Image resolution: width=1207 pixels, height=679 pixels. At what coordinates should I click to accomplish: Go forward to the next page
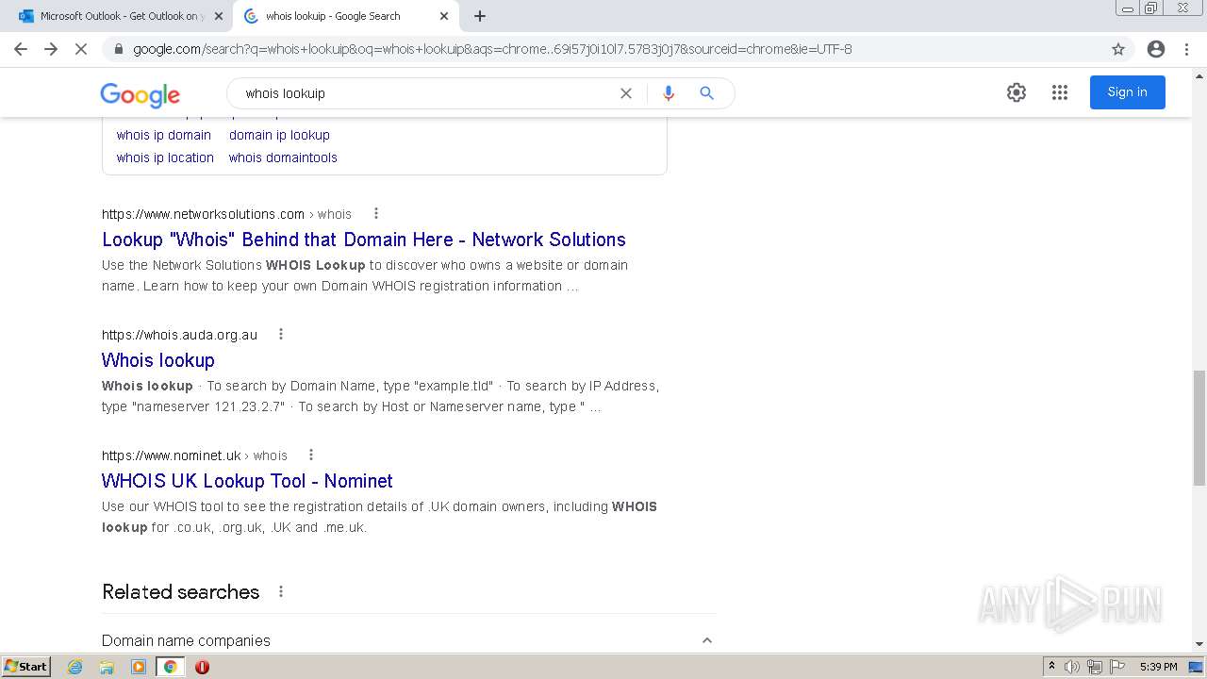coord(51,49)
